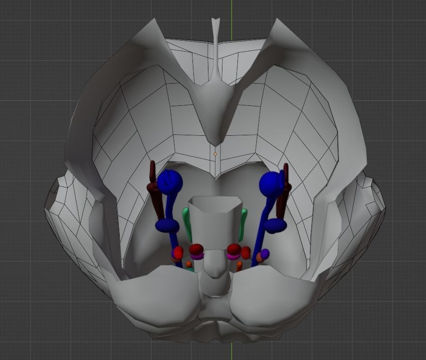Select the lower left blue ellipsoid

(167, 226)
